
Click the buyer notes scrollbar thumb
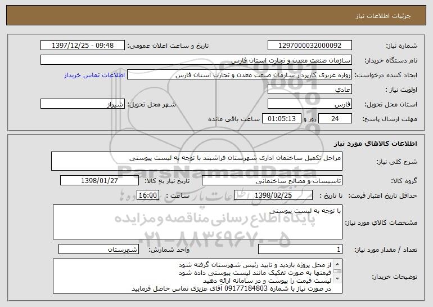click(337, 271)
